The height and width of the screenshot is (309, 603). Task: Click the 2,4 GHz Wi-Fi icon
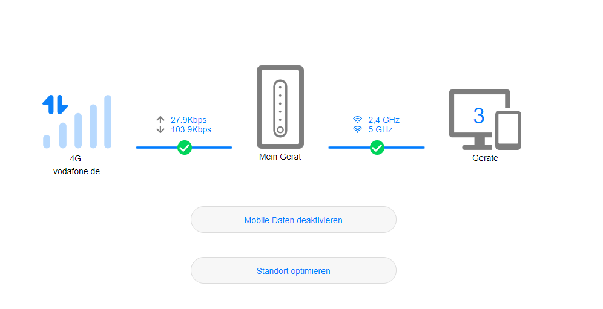pyautogui.click(x=357, y=120)
